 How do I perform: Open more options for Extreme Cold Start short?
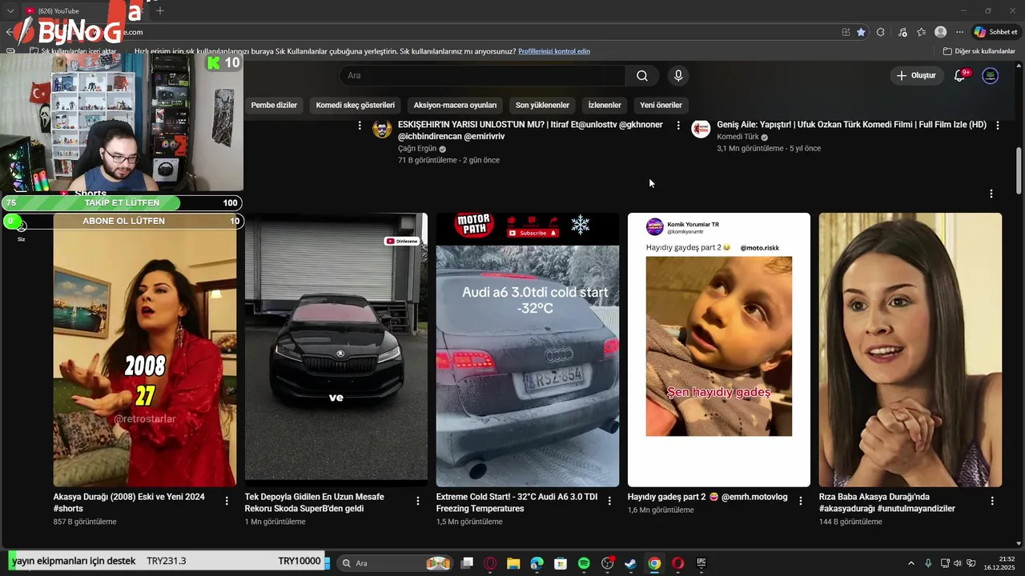(x=609, y=501)
